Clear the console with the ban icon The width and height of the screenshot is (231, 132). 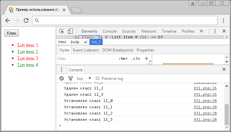pos(61,79)
